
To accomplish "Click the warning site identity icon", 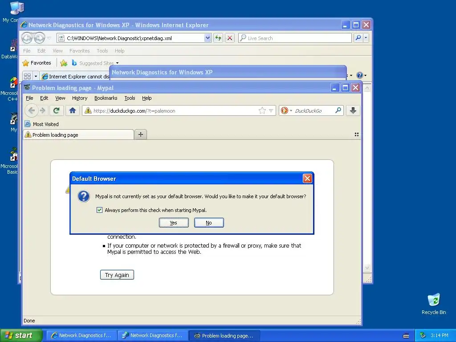I will click(88, 110).
